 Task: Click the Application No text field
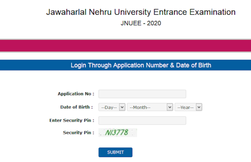142,94
